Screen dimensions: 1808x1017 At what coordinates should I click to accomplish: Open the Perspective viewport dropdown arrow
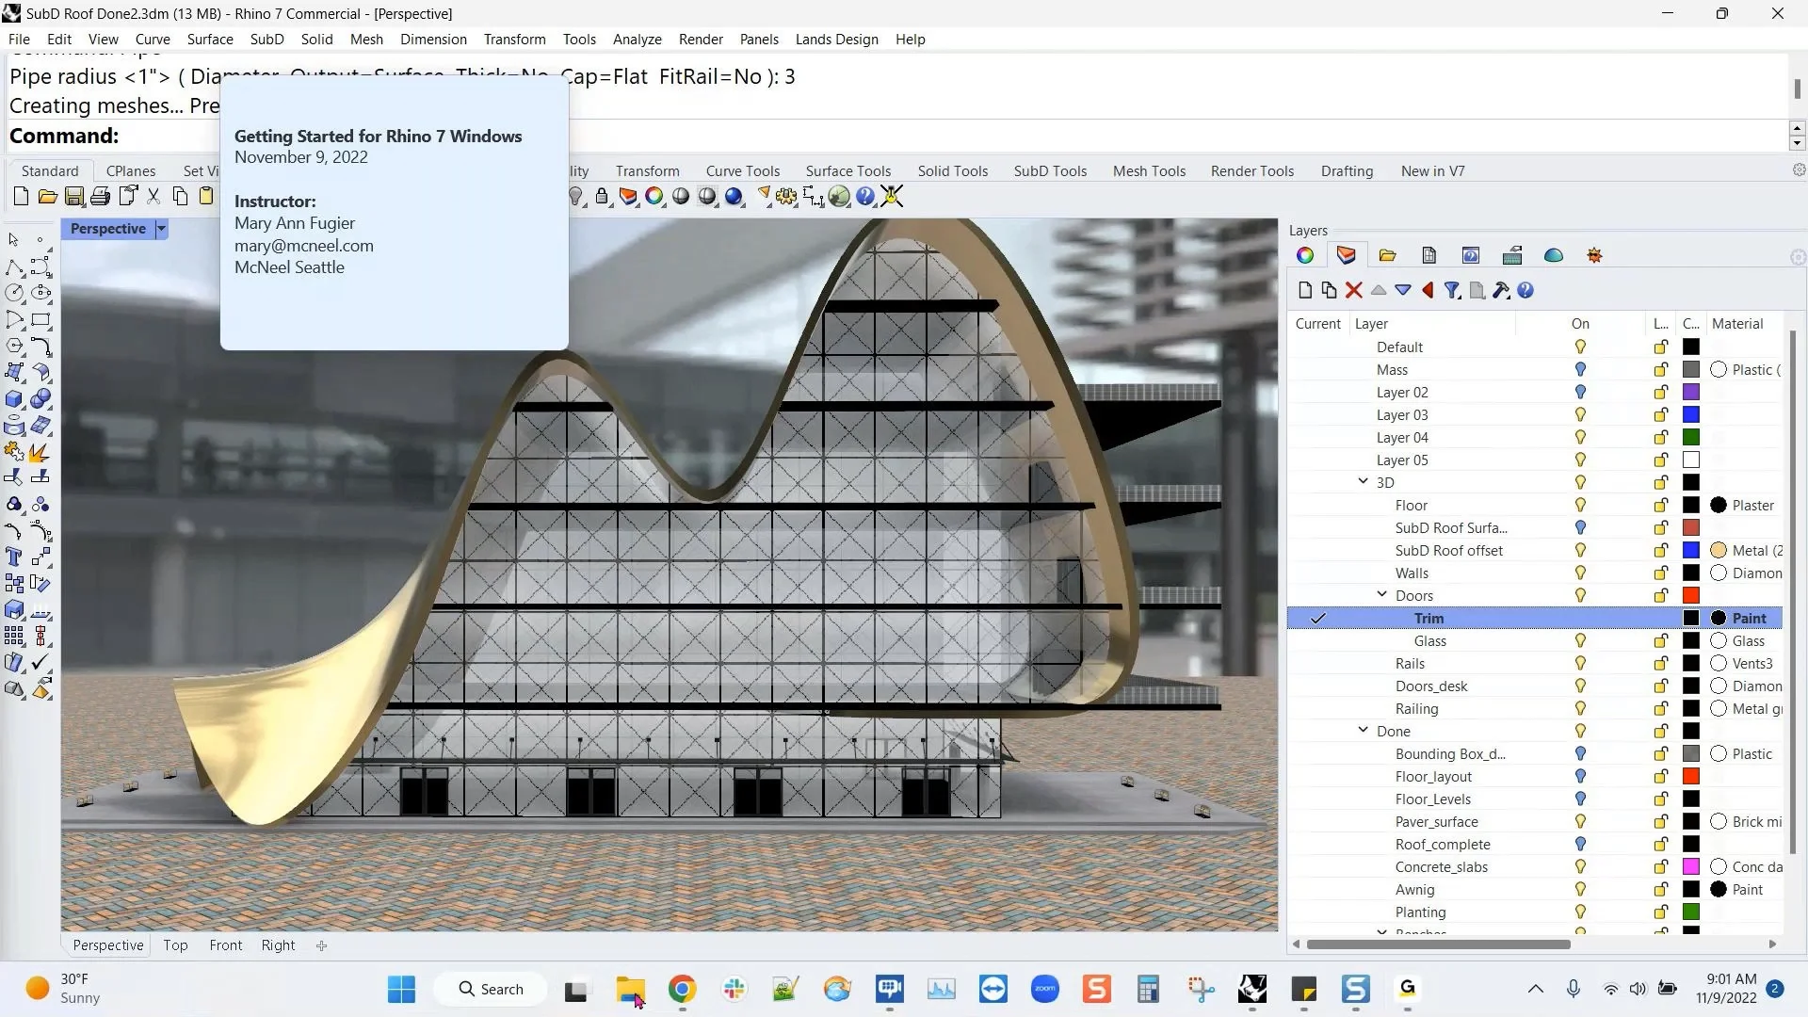pyautogui.click(x=161, y=229)
